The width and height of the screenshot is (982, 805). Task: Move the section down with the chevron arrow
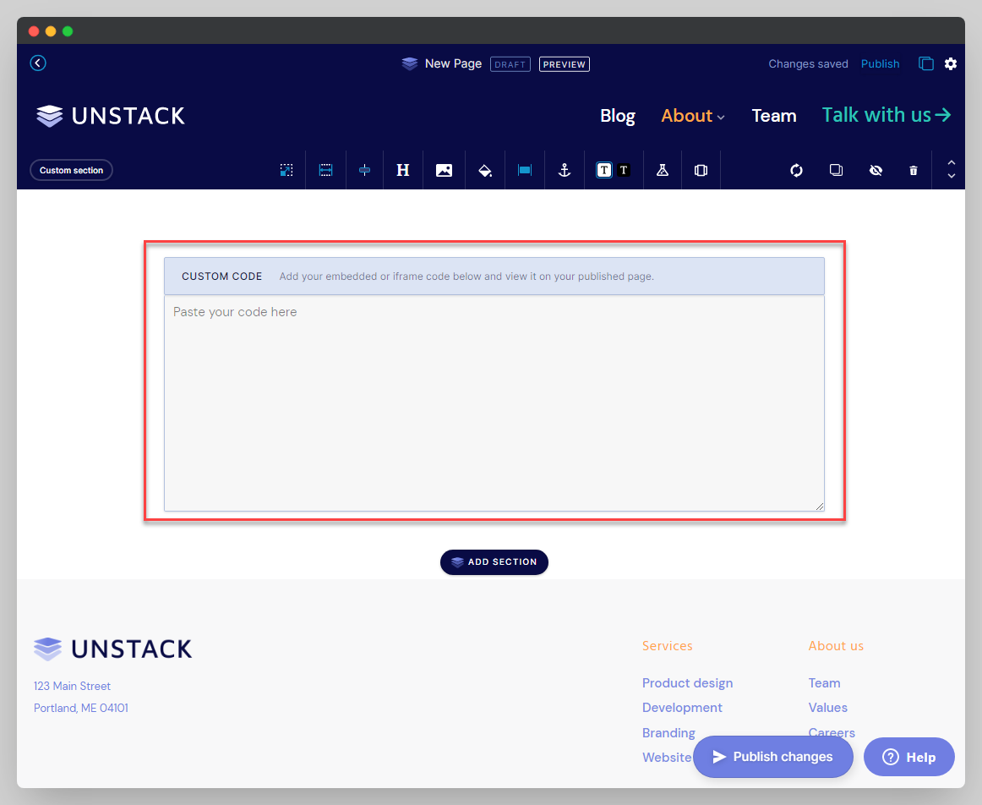point(951,176)
